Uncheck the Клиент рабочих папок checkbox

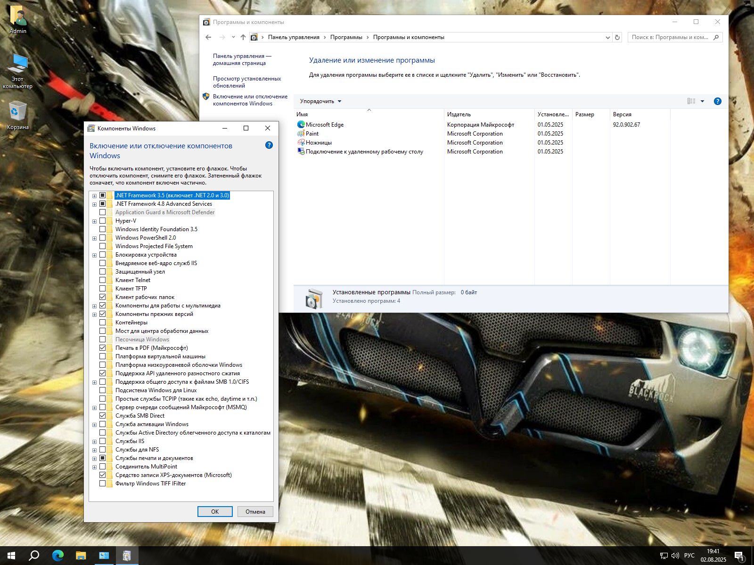point(102,297)
